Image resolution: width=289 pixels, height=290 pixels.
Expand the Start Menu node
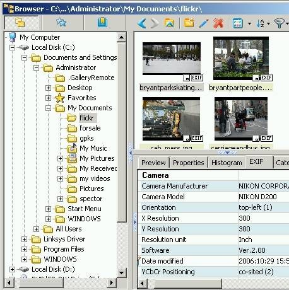(x=48, y=209)
